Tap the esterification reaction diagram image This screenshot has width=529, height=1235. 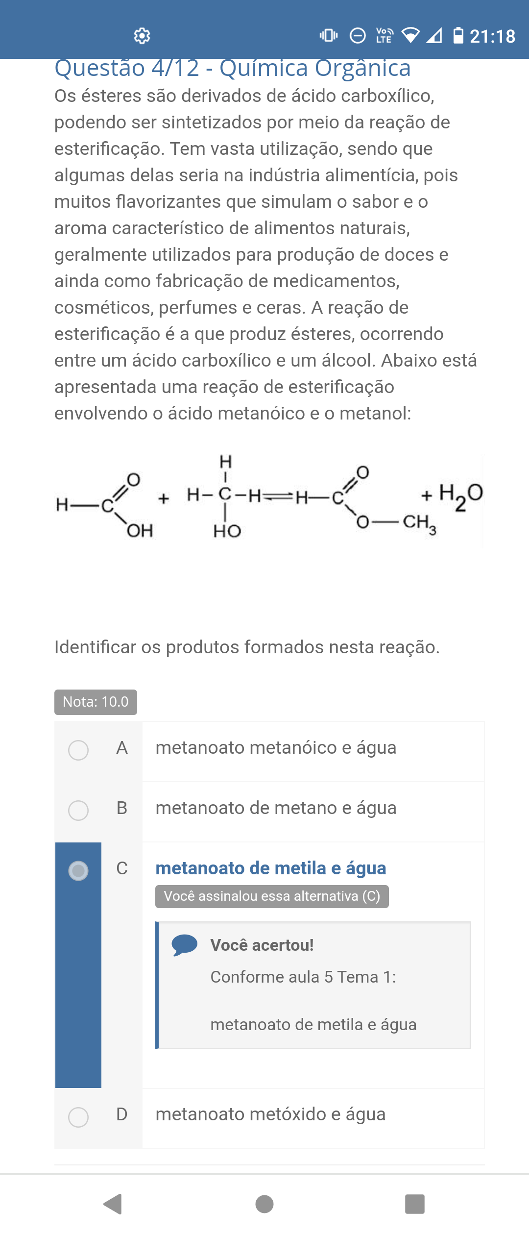pyautogui.click(x=269, y=501)
